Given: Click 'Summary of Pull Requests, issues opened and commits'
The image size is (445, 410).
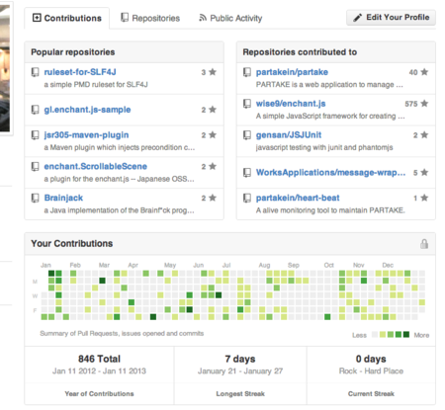Looking at the screenshot, I should (122, 334).
